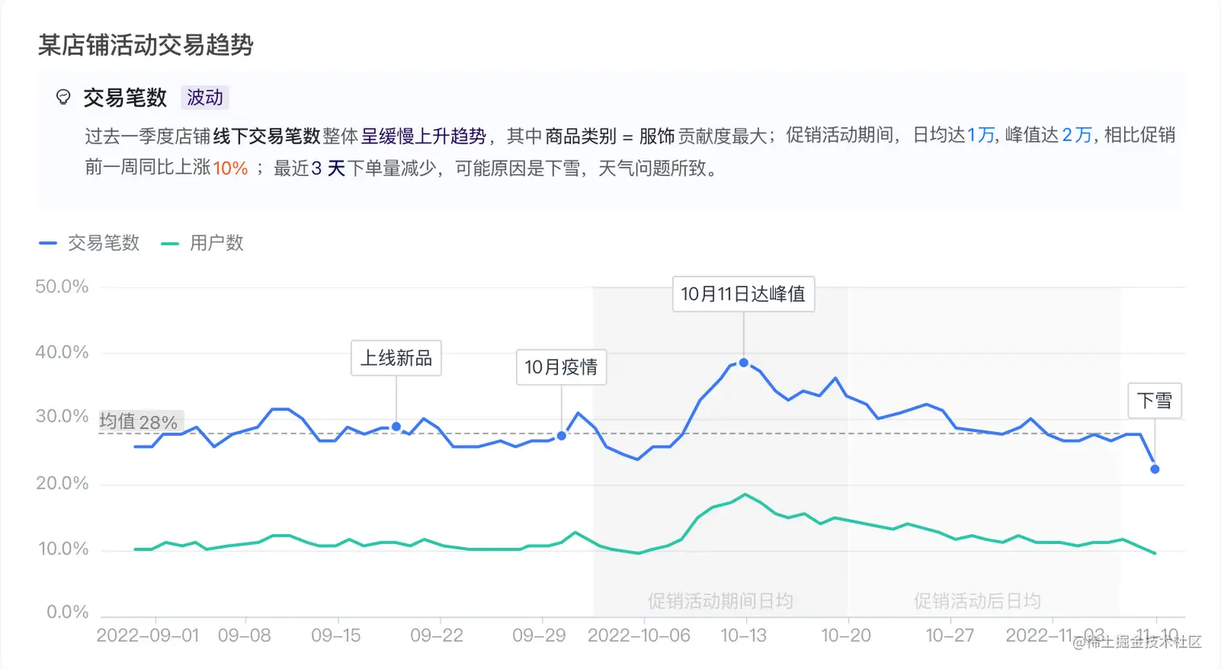Click the 下雪 annotation label
1221x669 pixels.
(x=1154, y=400)
